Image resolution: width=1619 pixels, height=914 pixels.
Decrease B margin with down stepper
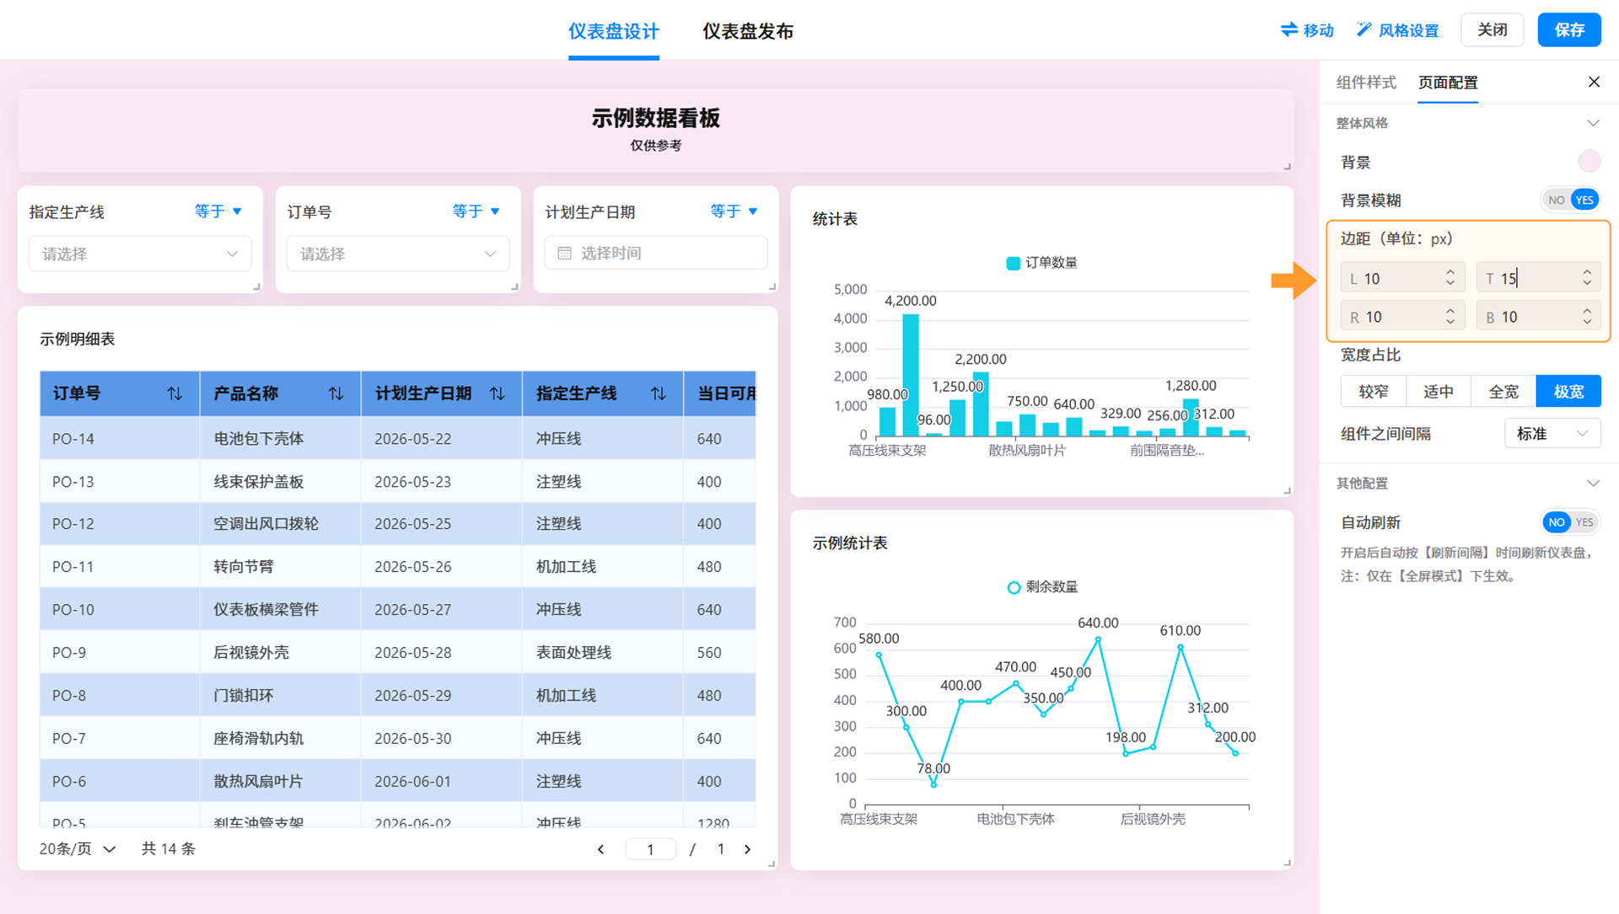coord(1587,322)
